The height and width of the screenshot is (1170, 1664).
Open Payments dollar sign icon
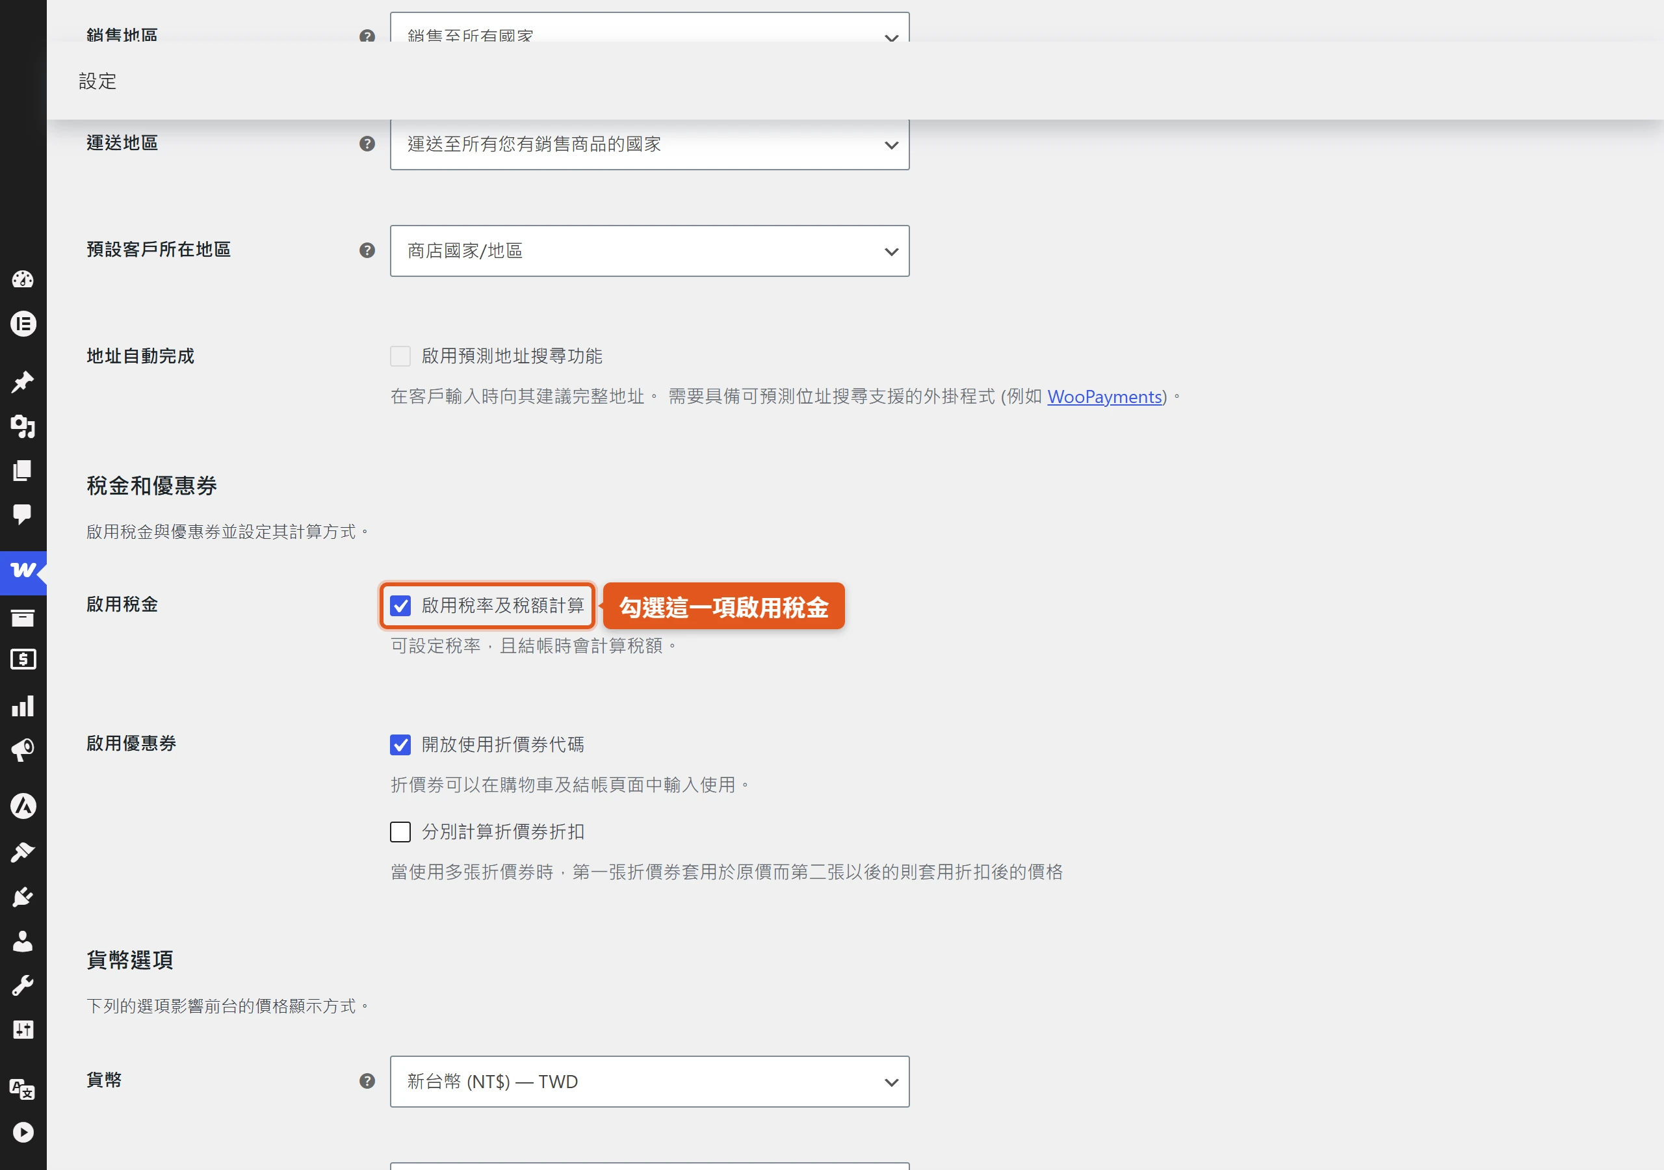point(23,660)
